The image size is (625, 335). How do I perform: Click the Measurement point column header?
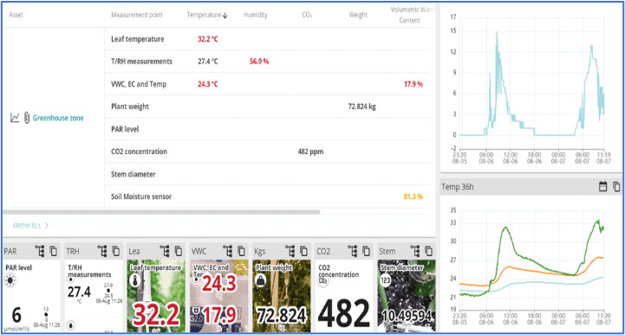(137, 15)
